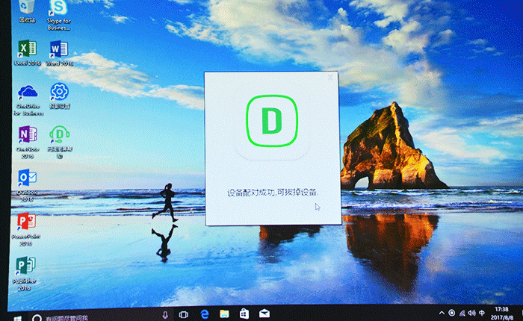
Task: Activate the Cortana microphone in the taskbar
Action: [x=165, y=316]
